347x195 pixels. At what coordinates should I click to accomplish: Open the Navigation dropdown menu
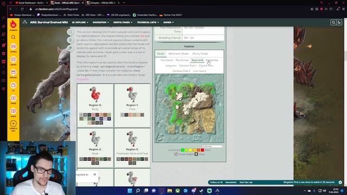coord(101,22)
